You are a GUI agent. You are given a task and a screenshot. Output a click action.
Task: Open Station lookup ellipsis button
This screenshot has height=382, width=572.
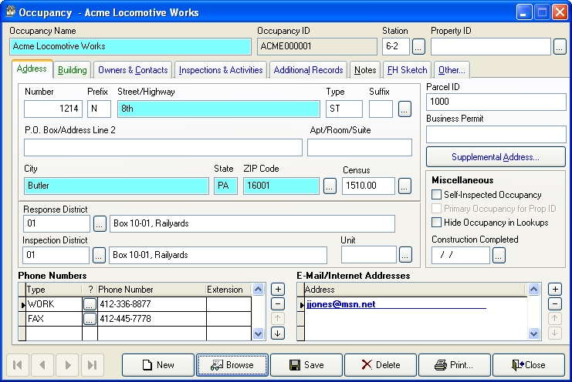[x=418, y=46]
